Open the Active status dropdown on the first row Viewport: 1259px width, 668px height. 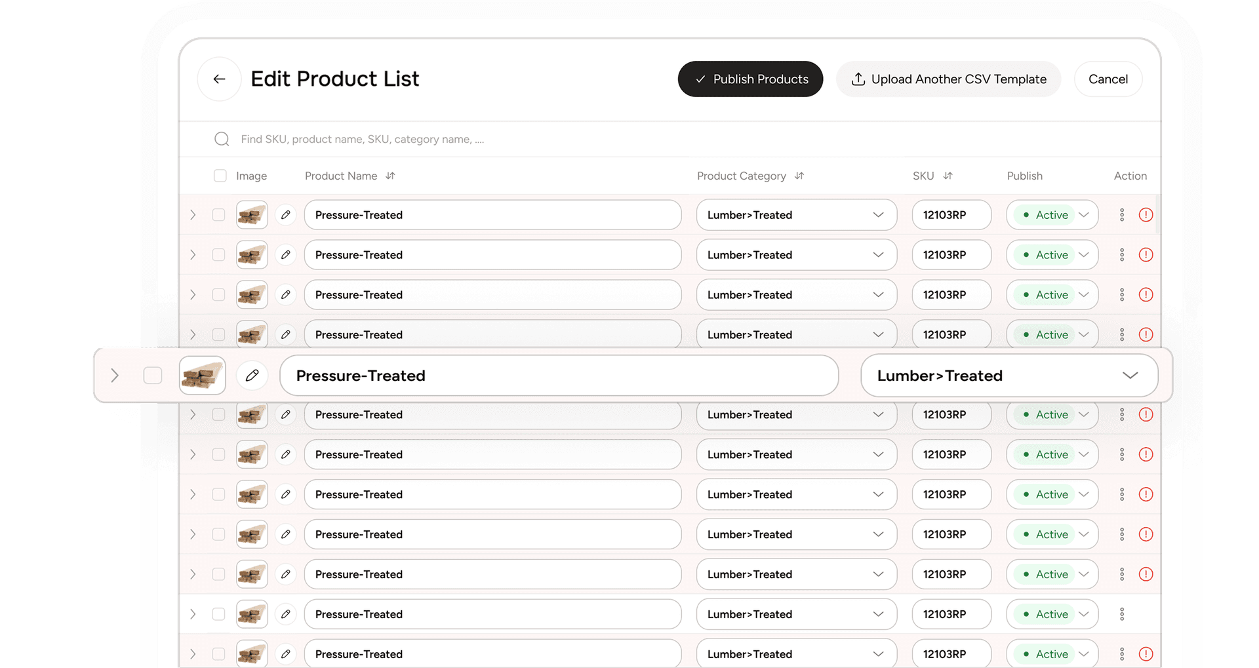click(x=1084, y=214)
